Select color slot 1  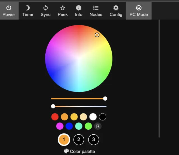pyautogui.click(x=64, y=139)
